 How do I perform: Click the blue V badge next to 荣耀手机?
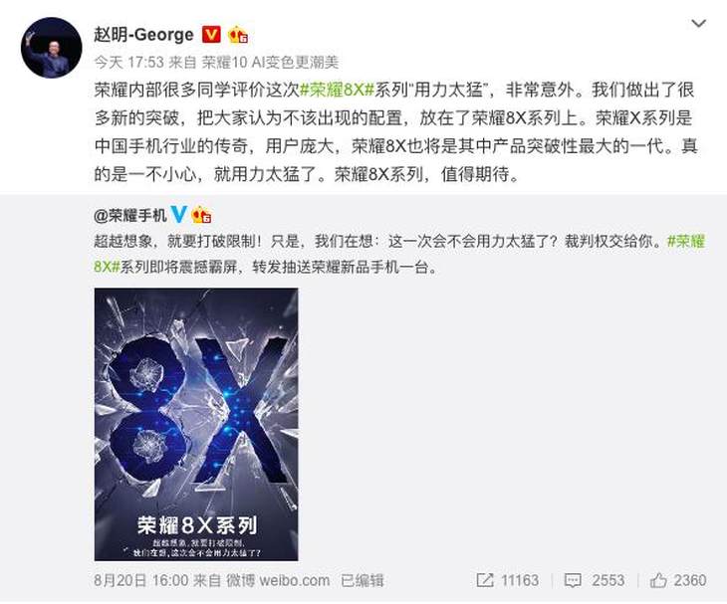pos(179,215)
